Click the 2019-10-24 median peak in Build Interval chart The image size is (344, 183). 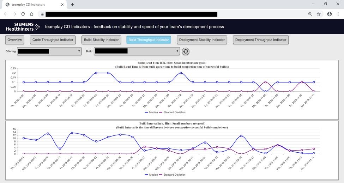[241, 136]
